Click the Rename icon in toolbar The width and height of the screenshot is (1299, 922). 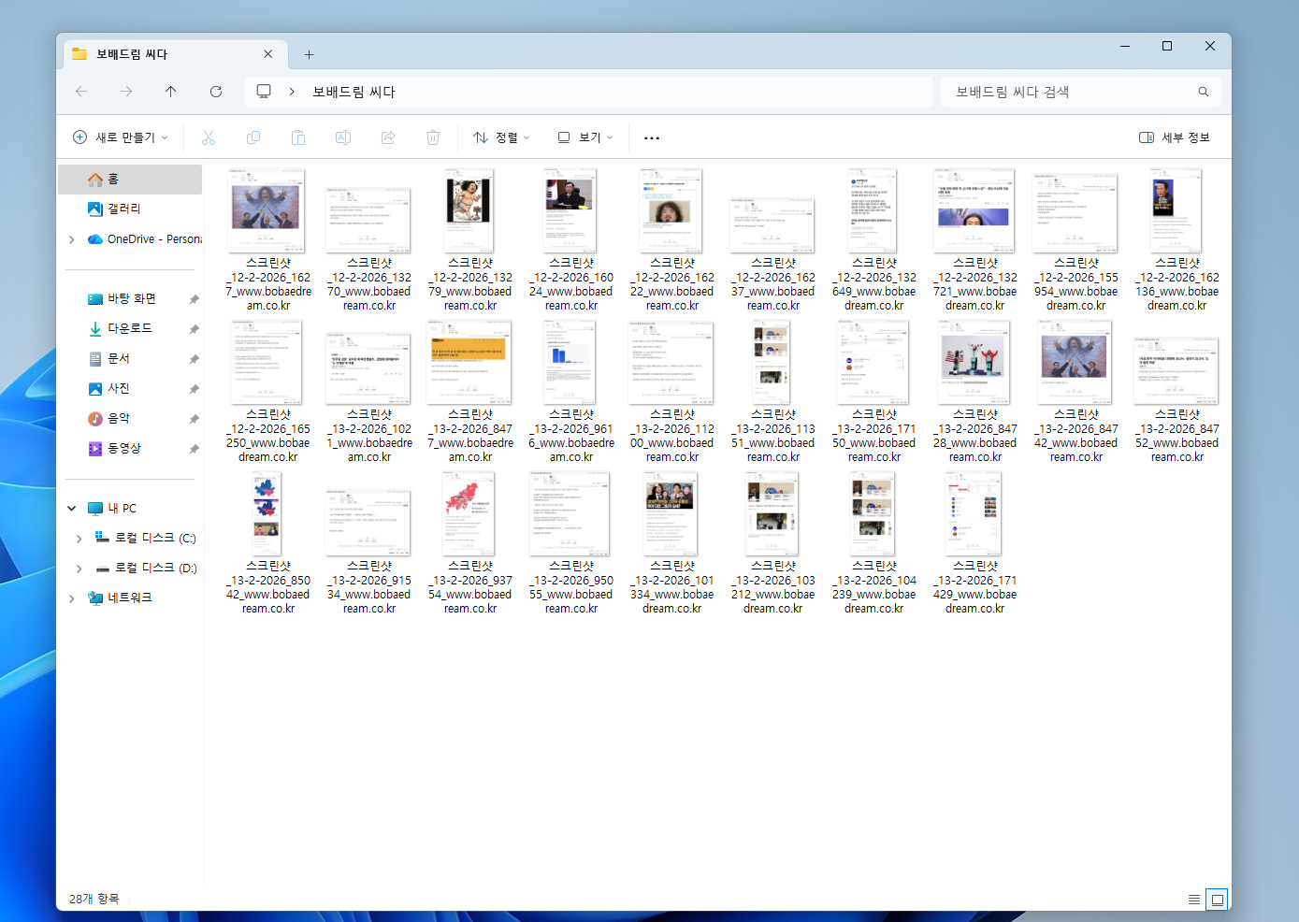pos(343,137)
